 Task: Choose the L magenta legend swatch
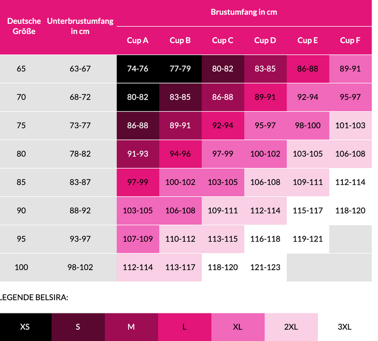click(x=185, y=327)
